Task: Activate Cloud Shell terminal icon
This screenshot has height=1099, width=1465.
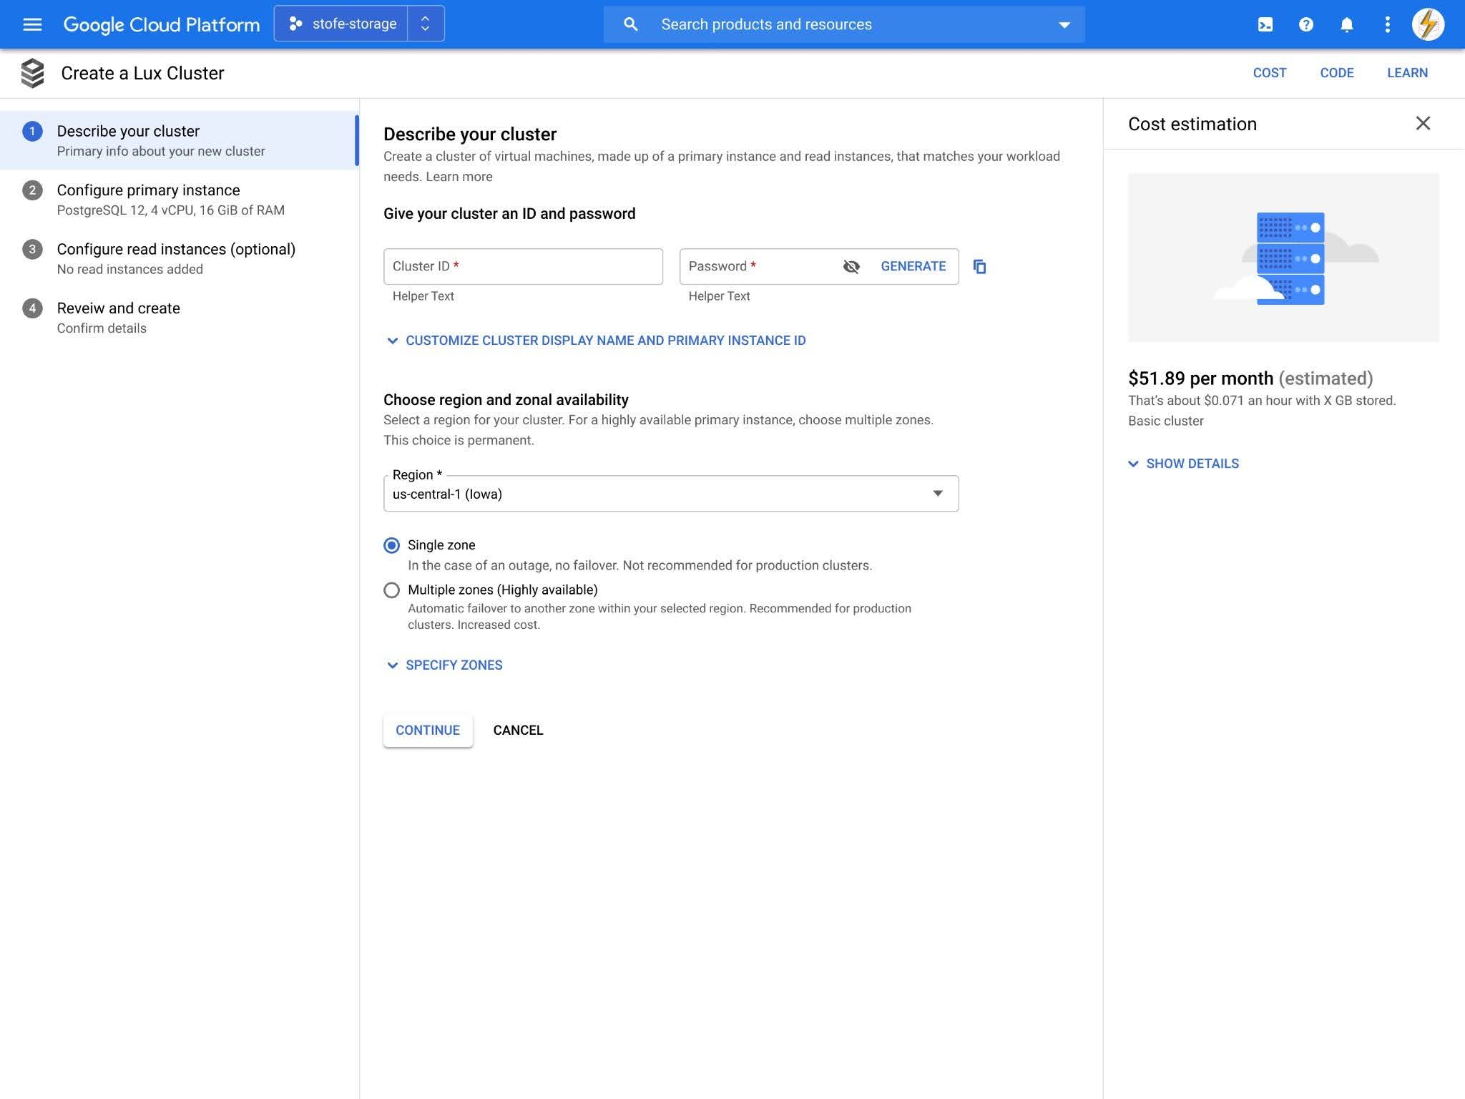Action: (x=1265, y=24)
